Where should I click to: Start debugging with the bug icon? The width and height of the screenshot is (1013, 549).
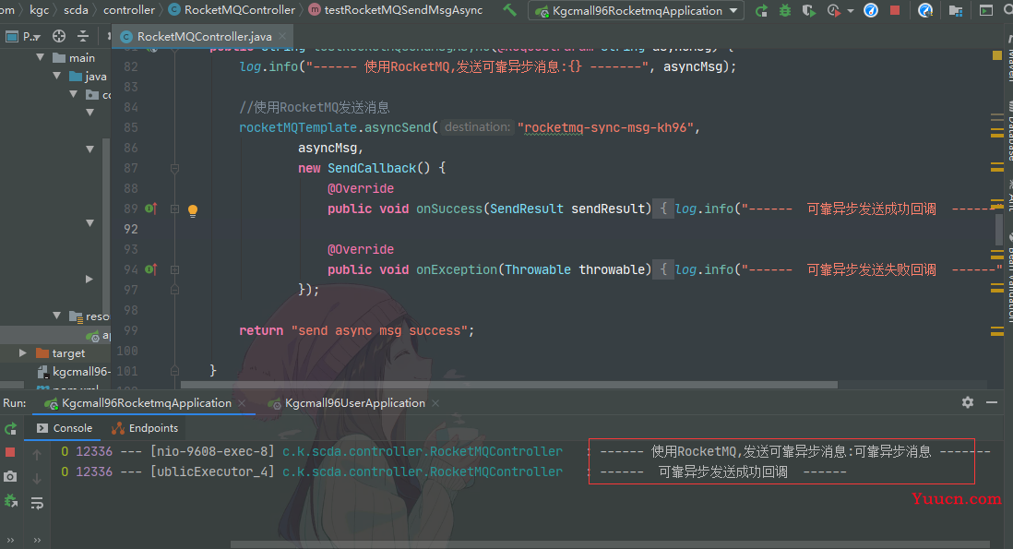pyautogui.click(x=785, y=10)
